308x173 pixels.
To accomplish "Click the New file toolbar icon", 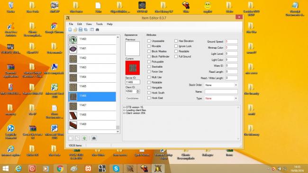I will click(x=70, y=30).
